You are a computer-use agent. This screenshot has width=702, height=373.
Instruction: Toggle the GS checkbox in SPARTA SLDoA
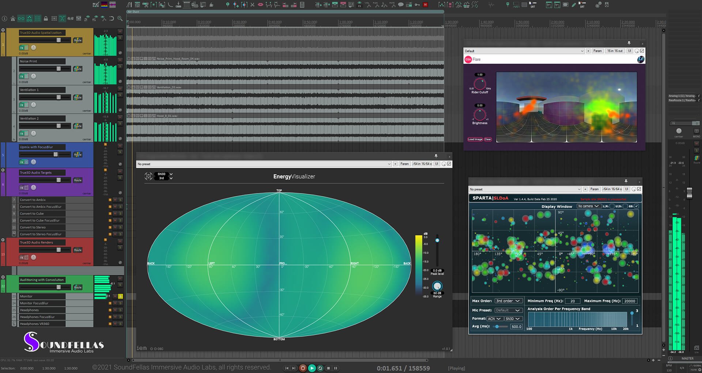(637, 206)
